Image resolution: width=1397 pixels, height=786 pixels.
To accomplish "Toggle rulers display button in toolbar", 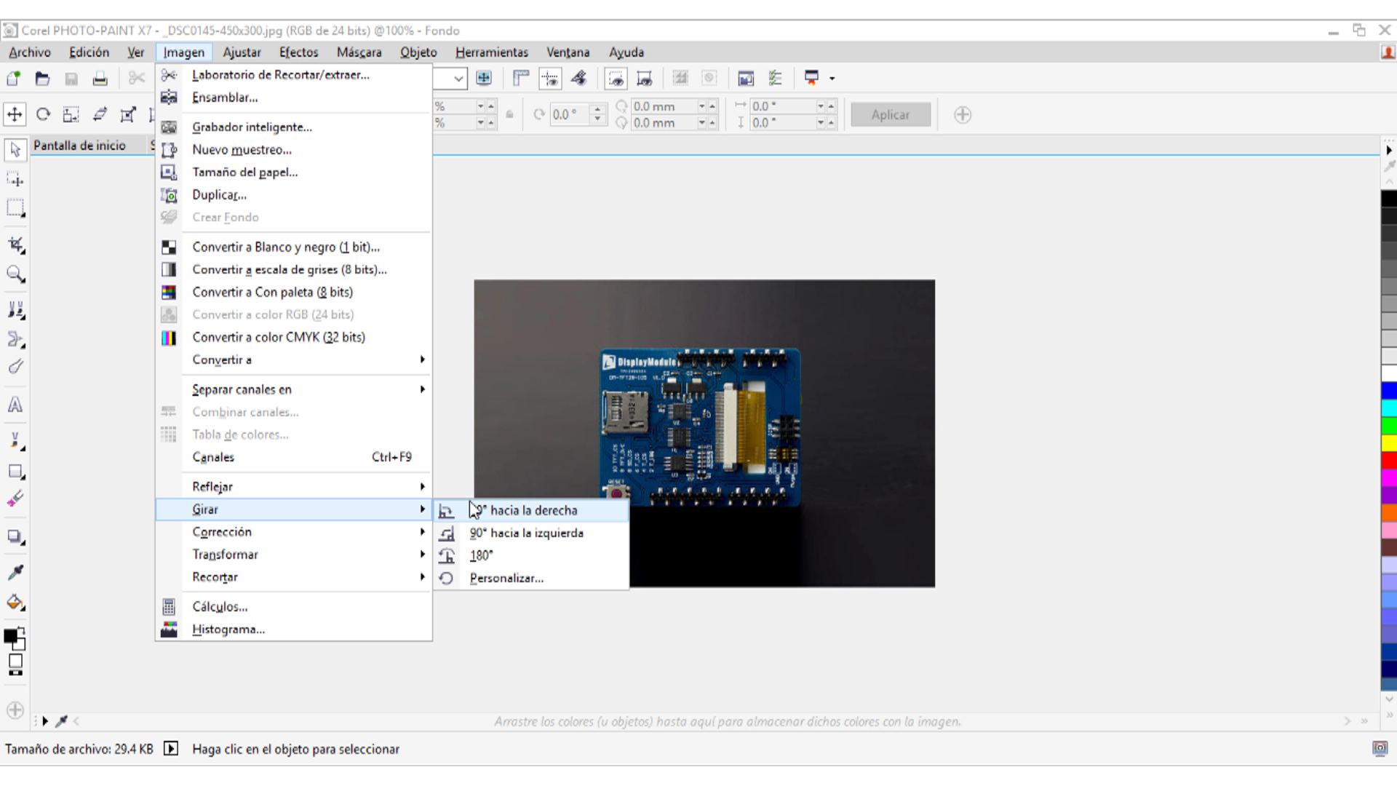I will (521, 79).
